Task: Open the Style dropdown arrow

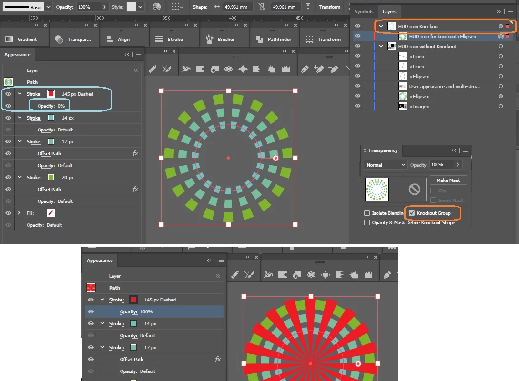Action: 140,7
